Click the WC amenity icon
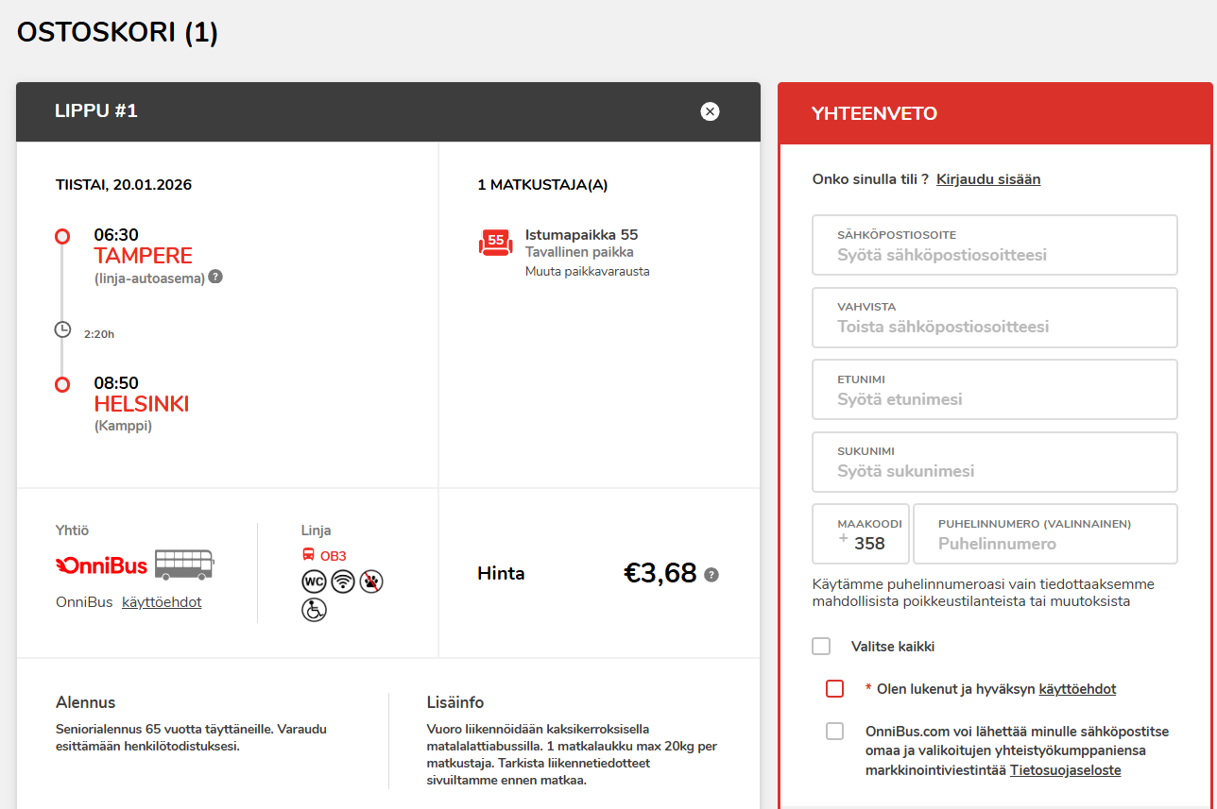Image resolution: width=1217 pixels, height=809 pixels. click(x=314, y=581)
